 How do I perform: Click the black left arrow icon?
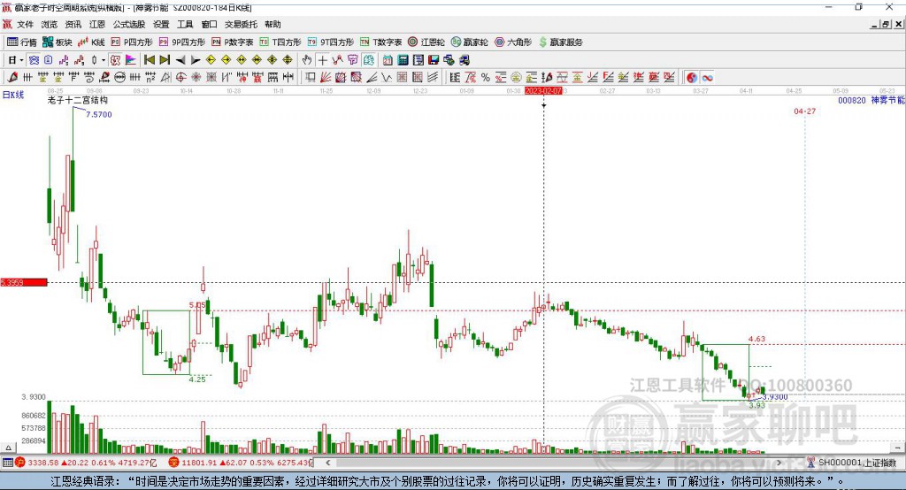(180, 60)
